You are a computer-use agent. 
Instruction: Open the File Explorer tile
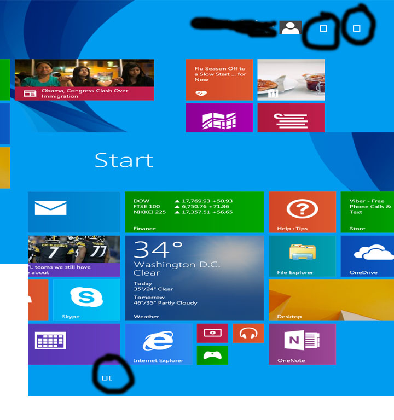(x=302, y=256)
